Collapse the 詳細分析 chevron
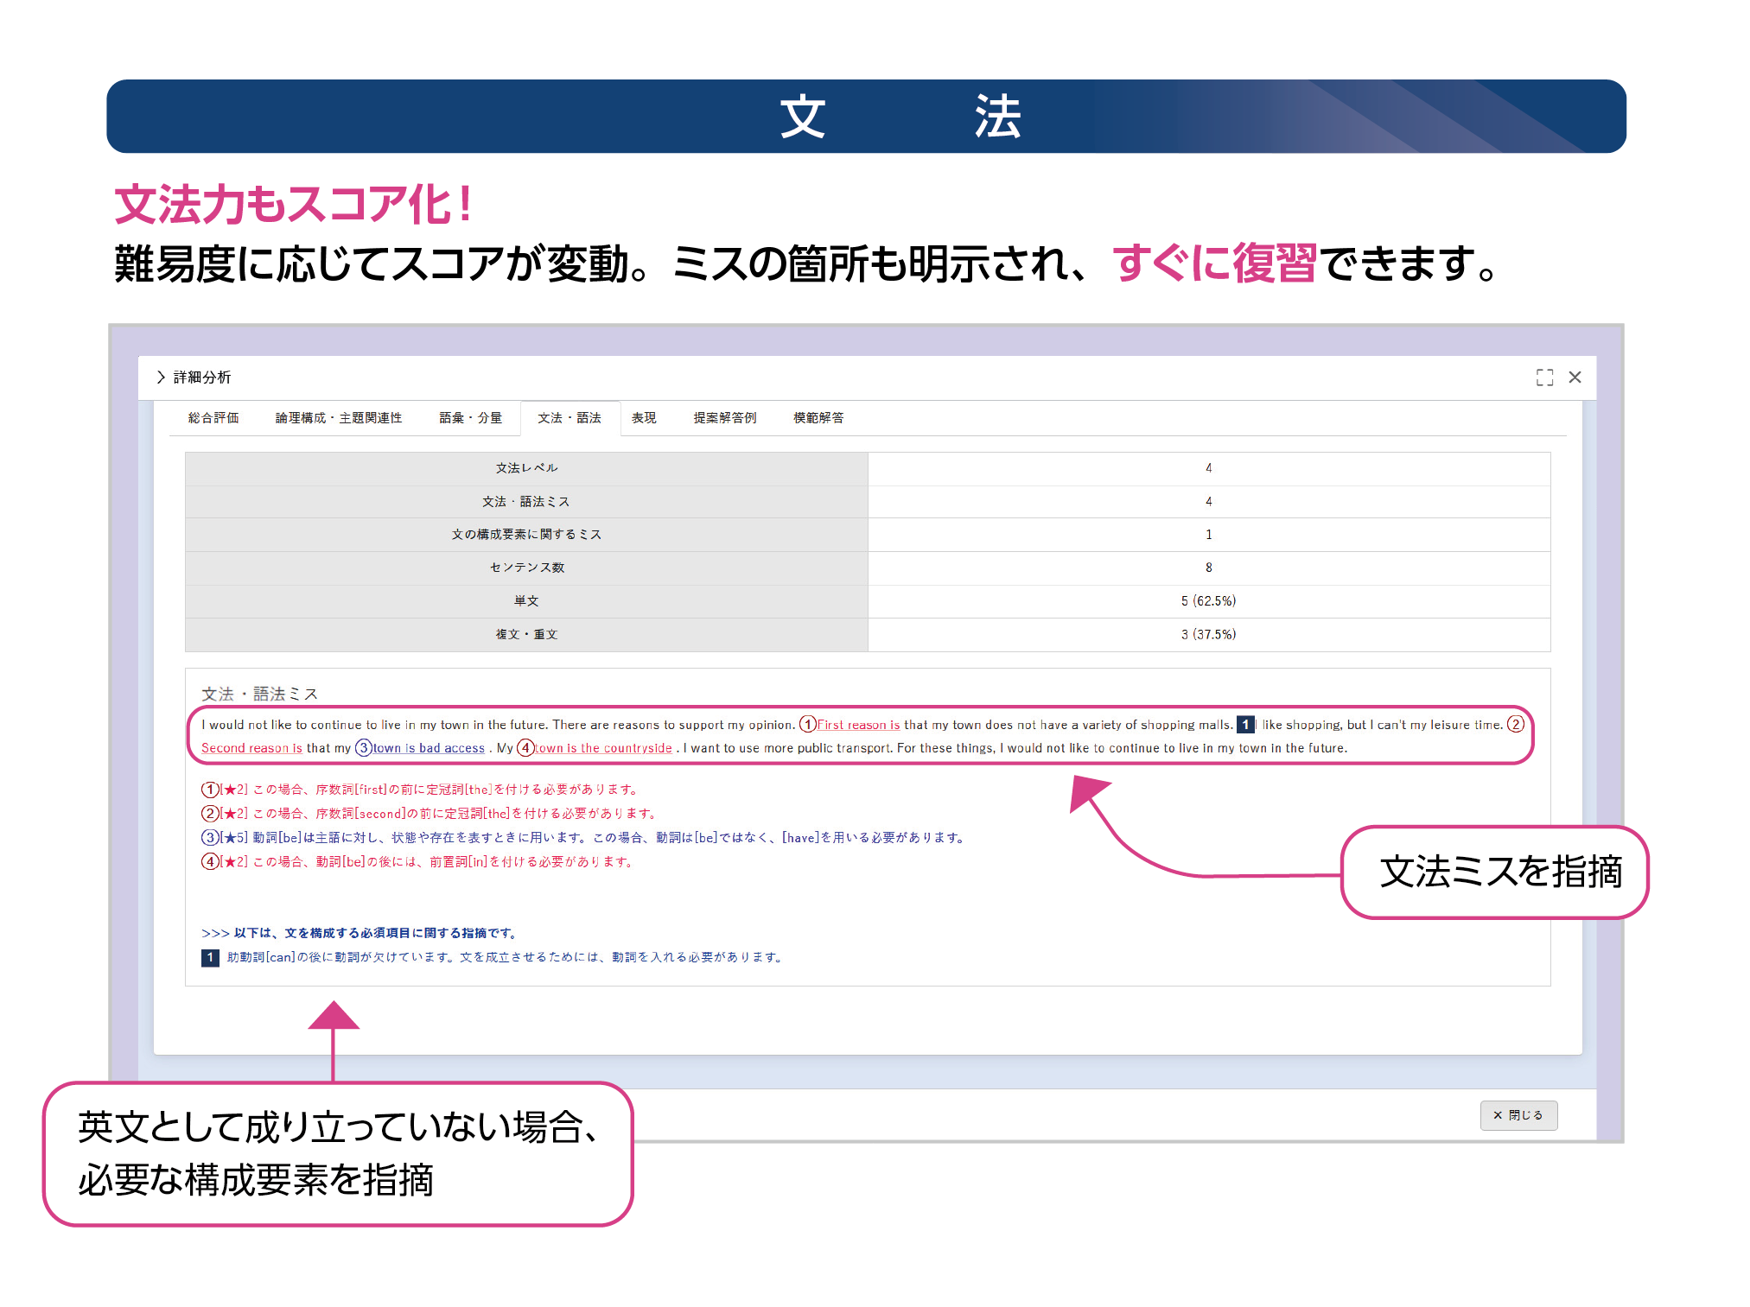The width and height of the screenshot is (1750, 1307). 161,378
